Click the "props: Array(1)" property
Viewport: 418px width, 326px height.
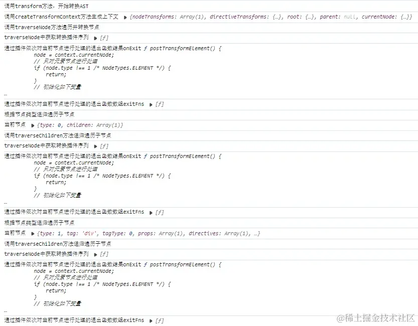coord(161,233)
